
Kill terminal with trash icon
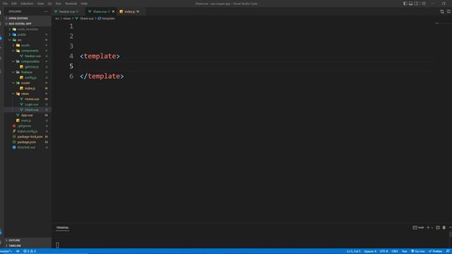444,227
